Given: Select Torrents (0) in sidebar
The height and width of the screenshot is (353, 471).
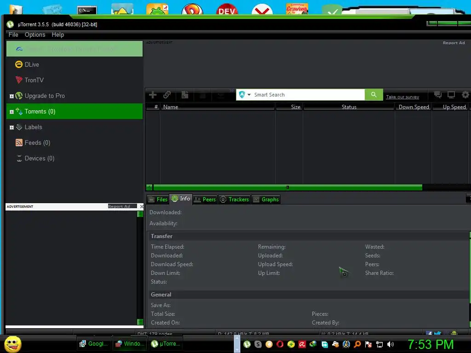Looking at the screenshot, I should 75,111.
